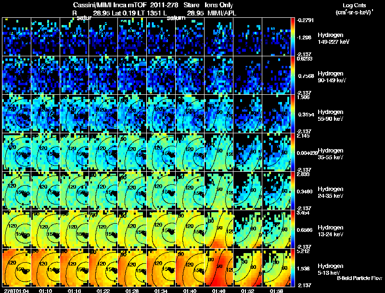Select the Hydrogen 90-149 keV panel at 01:10
This screenshot has height=293, width=385.
[x=46, y=76]
